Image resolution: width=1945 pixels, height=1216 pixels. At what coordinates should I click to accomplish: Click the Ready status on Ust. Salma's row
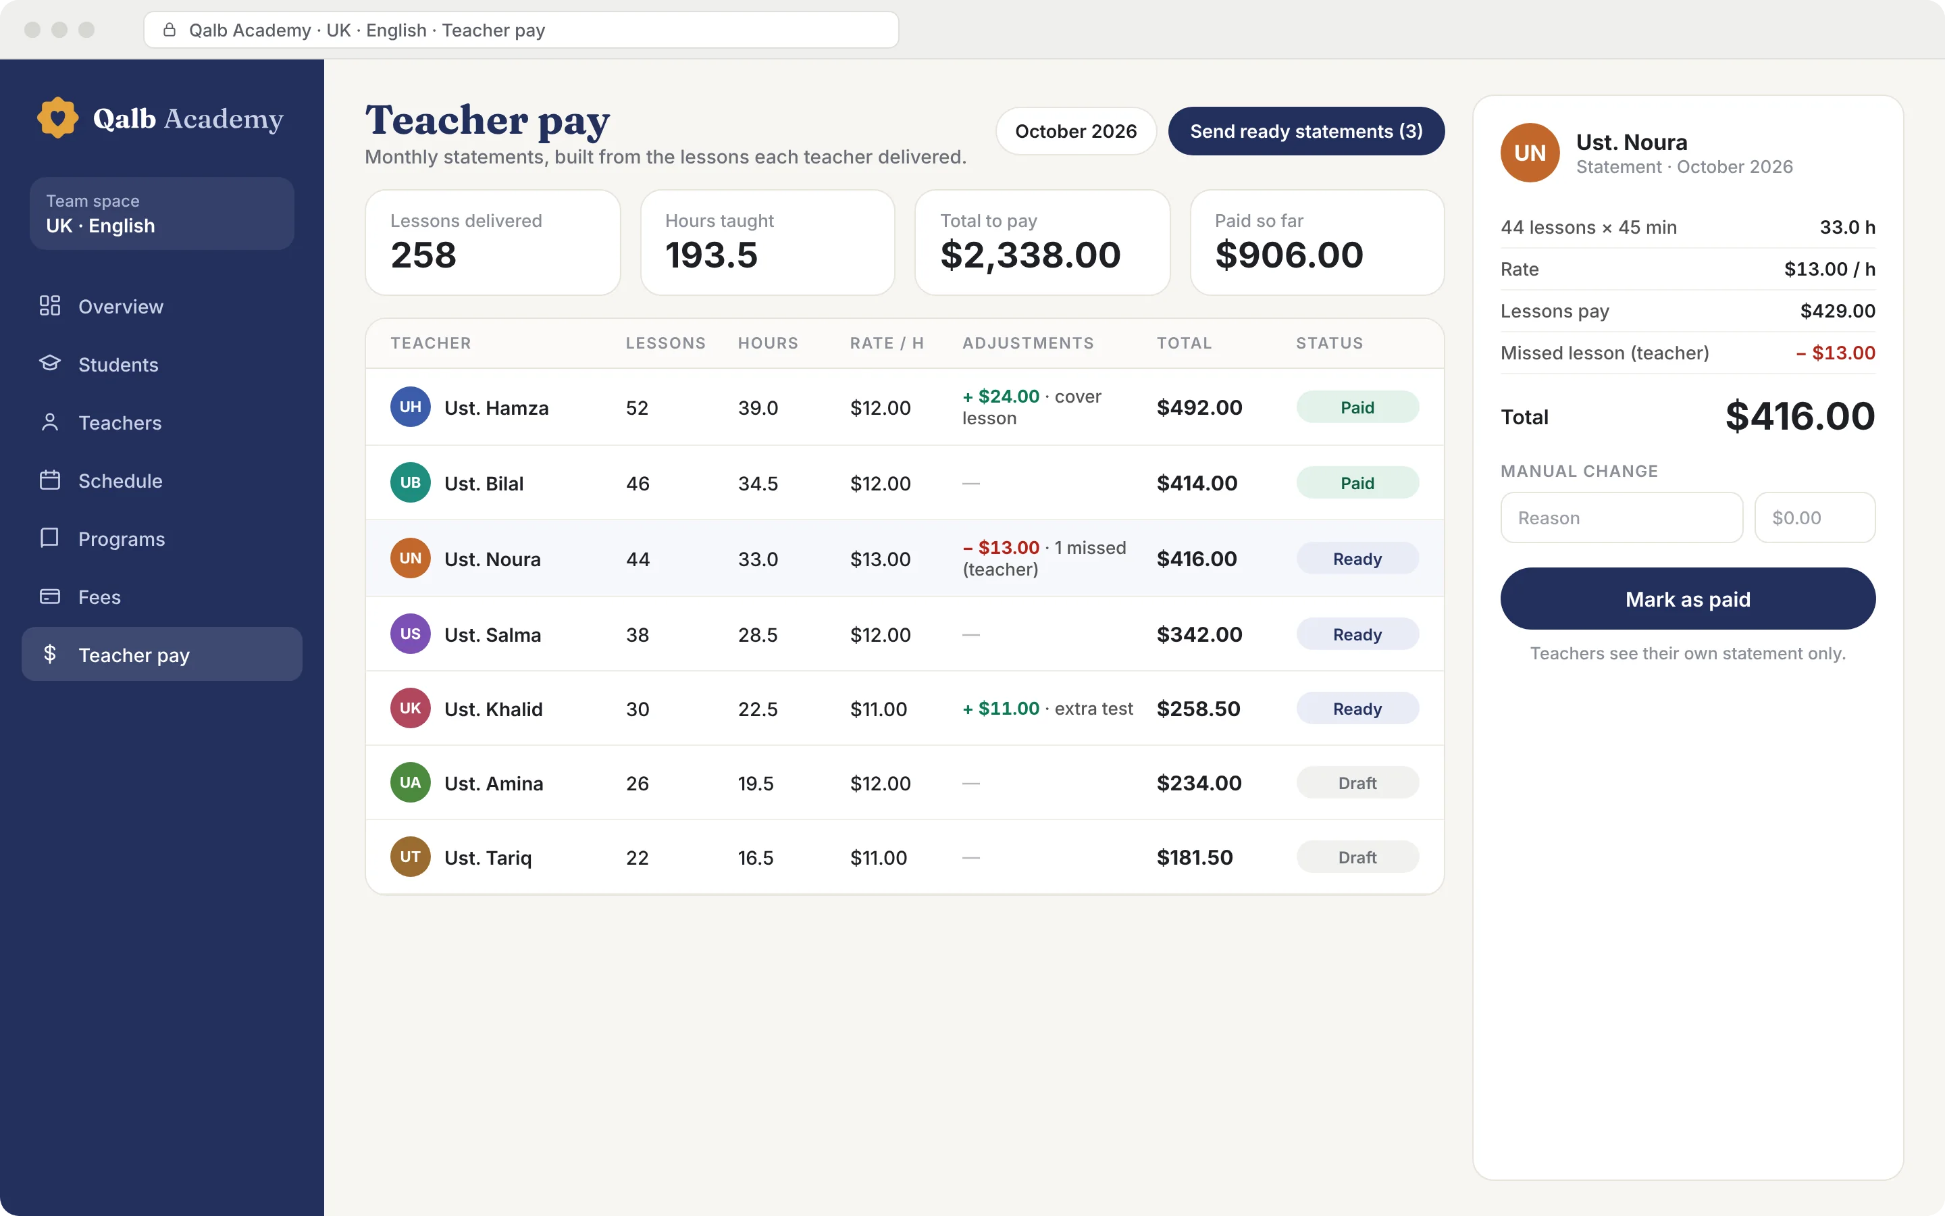tap(1357, 634)
